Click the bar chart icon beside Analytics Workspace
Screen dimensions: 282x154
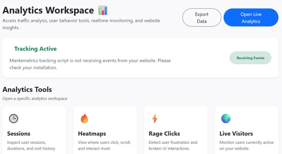point(103,10)
